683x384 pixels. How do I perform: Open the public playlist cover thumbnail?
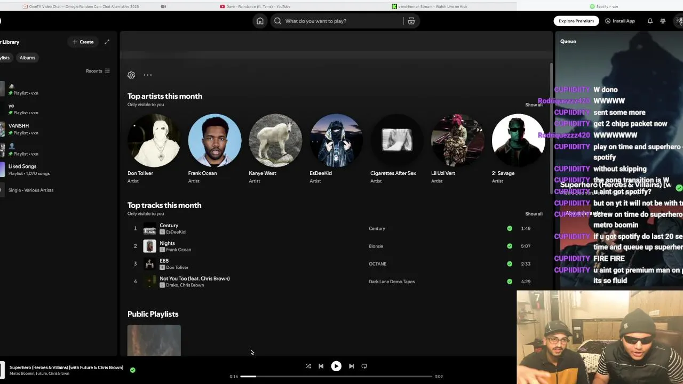point(154,340)
